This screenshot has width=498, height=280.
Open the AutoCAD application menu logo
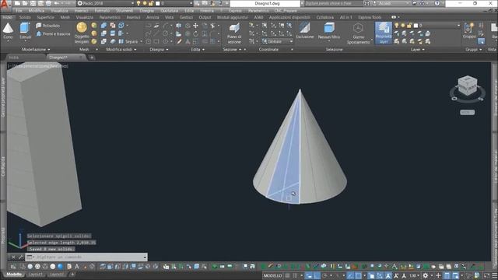click(5, 5)
